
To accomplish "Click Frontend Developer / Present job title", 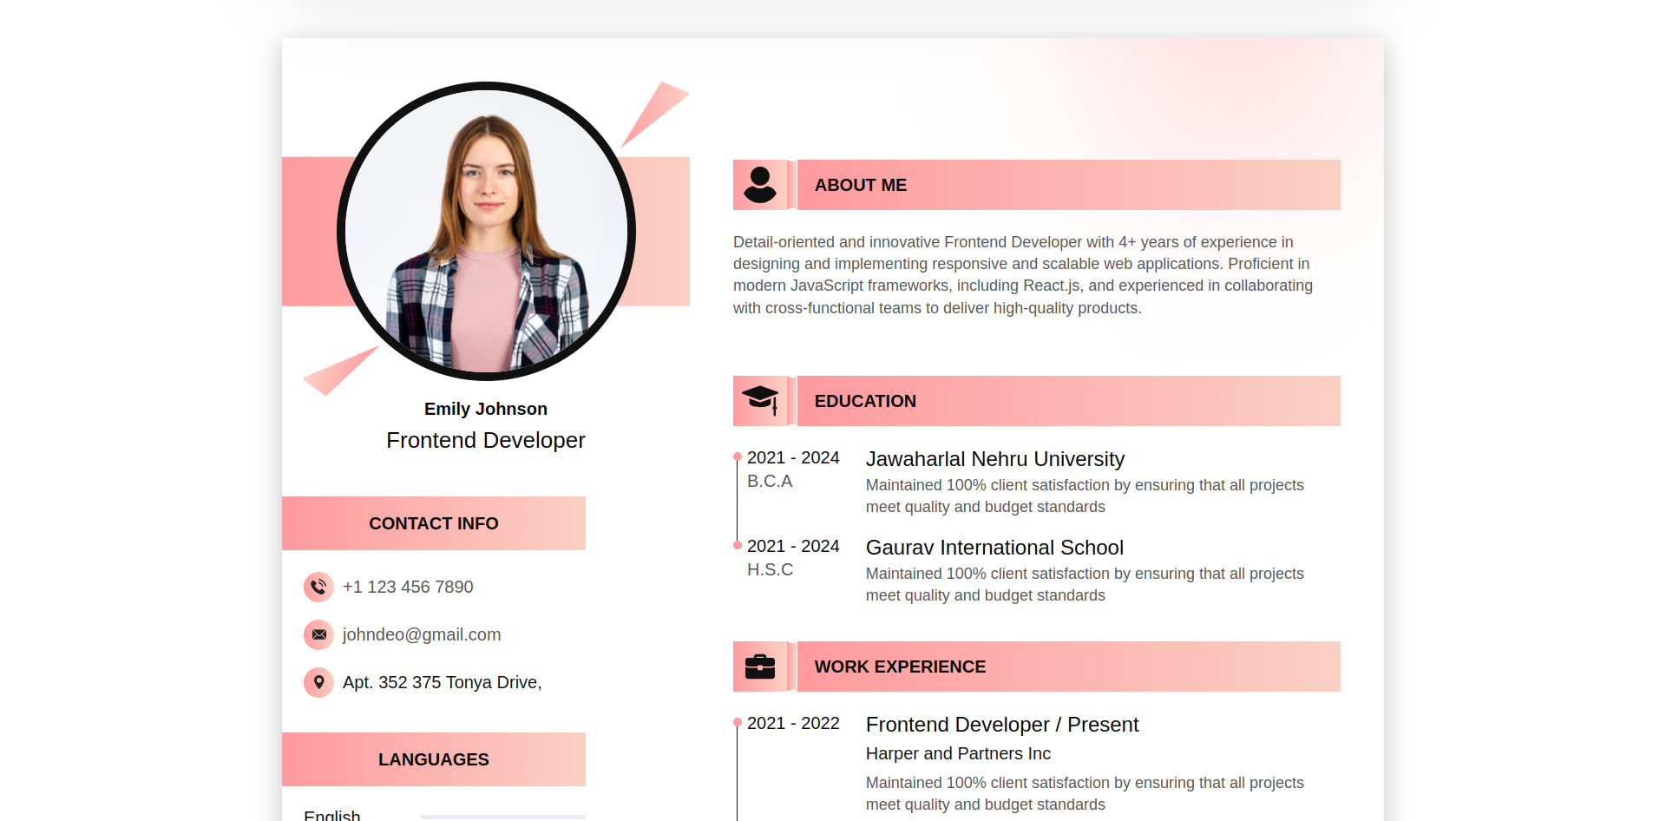I will [x=1002, y=725].
